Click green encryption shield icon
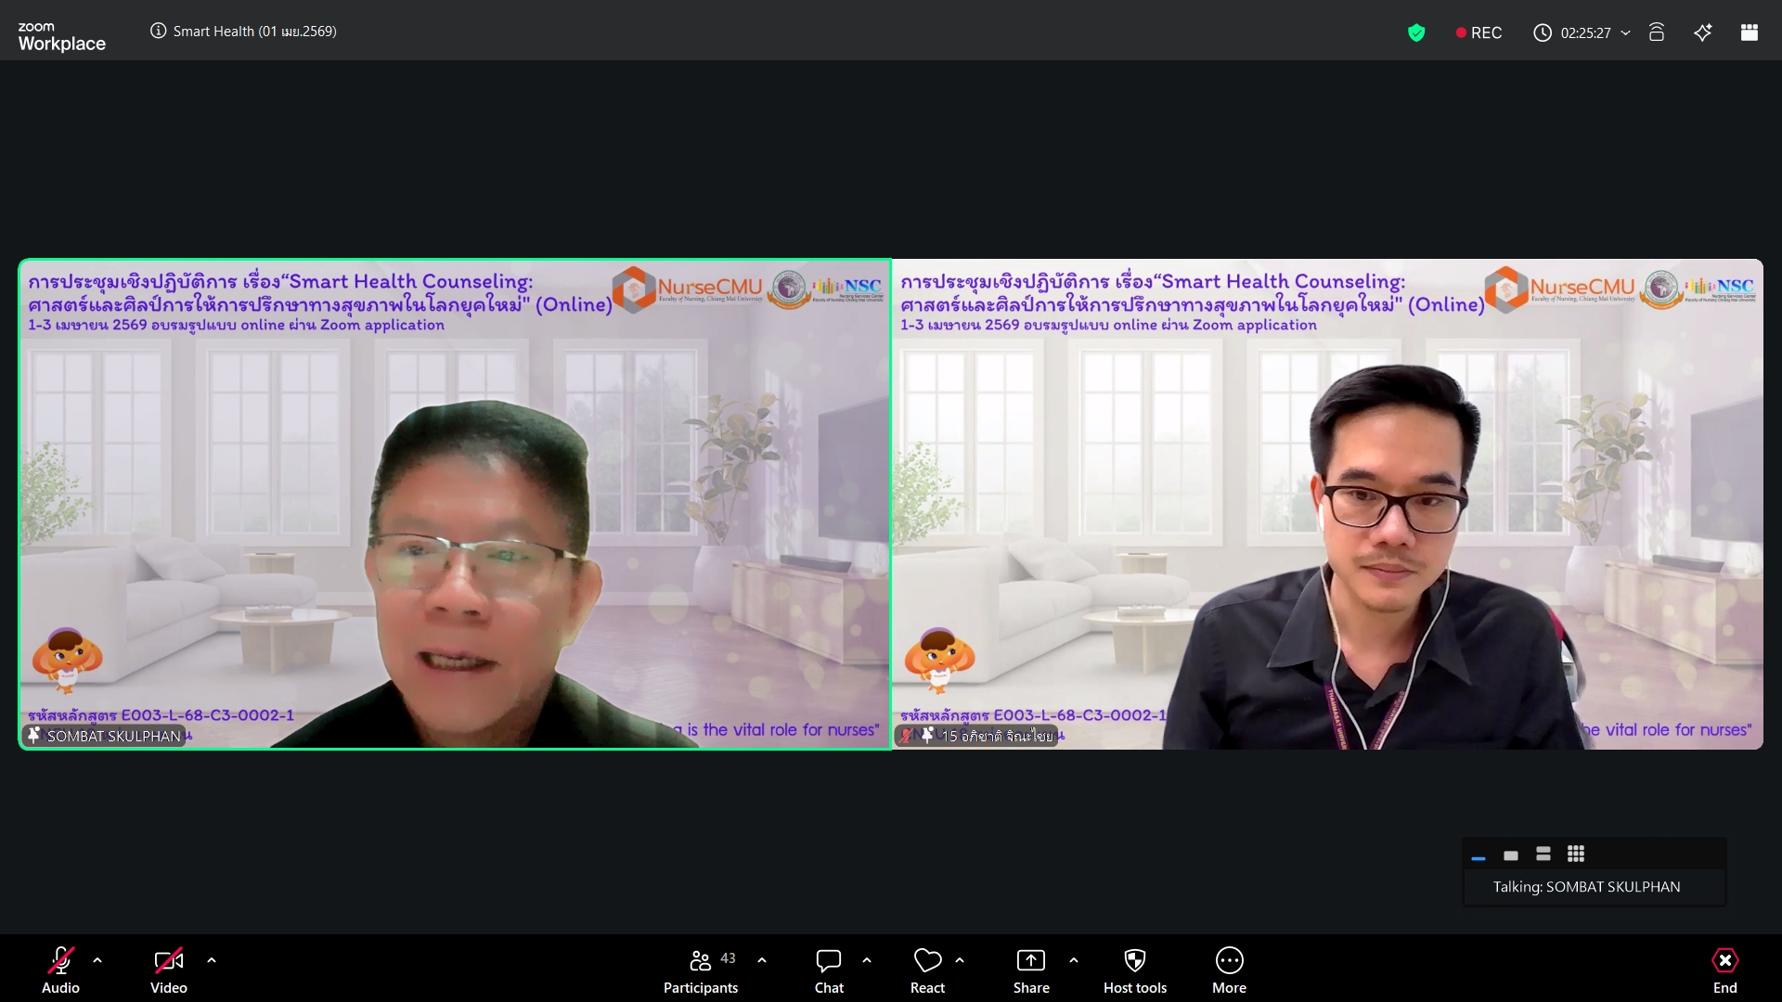 [x=1416, y=32]
